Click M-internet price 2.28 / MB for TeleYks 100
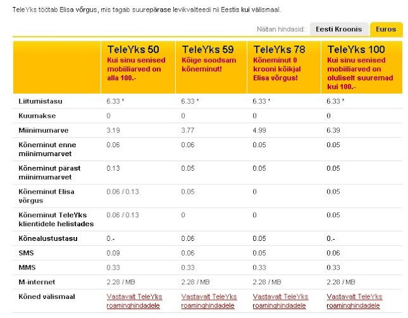This screenshot has height=318, width=408. 341,282
